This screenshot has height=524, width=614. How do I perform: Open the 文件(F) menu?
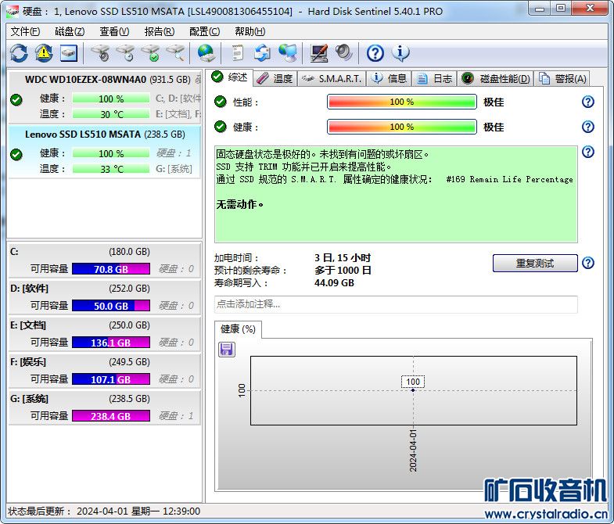click(25, 31)
